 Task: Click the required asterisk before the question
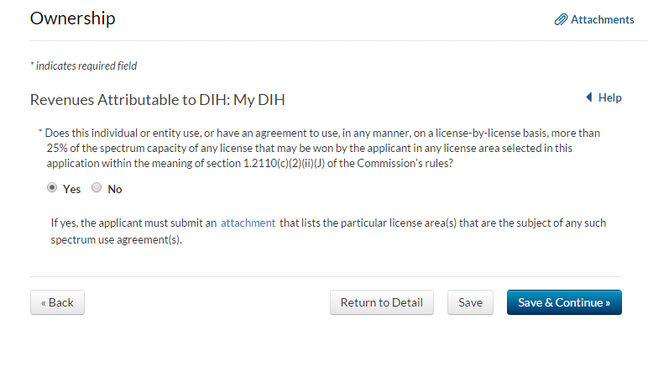click(x=40, y=133)
